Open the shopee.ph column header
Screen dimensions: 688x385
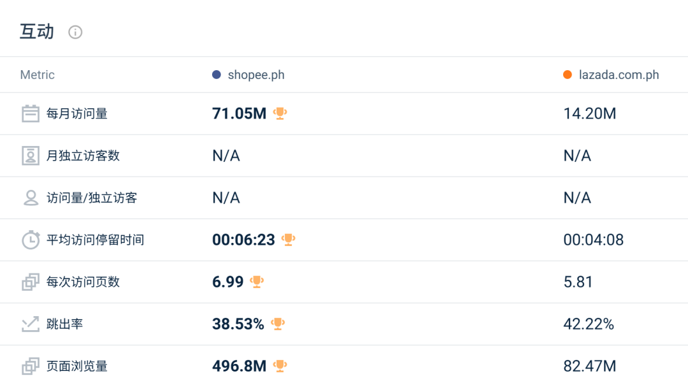coord(256,75)
